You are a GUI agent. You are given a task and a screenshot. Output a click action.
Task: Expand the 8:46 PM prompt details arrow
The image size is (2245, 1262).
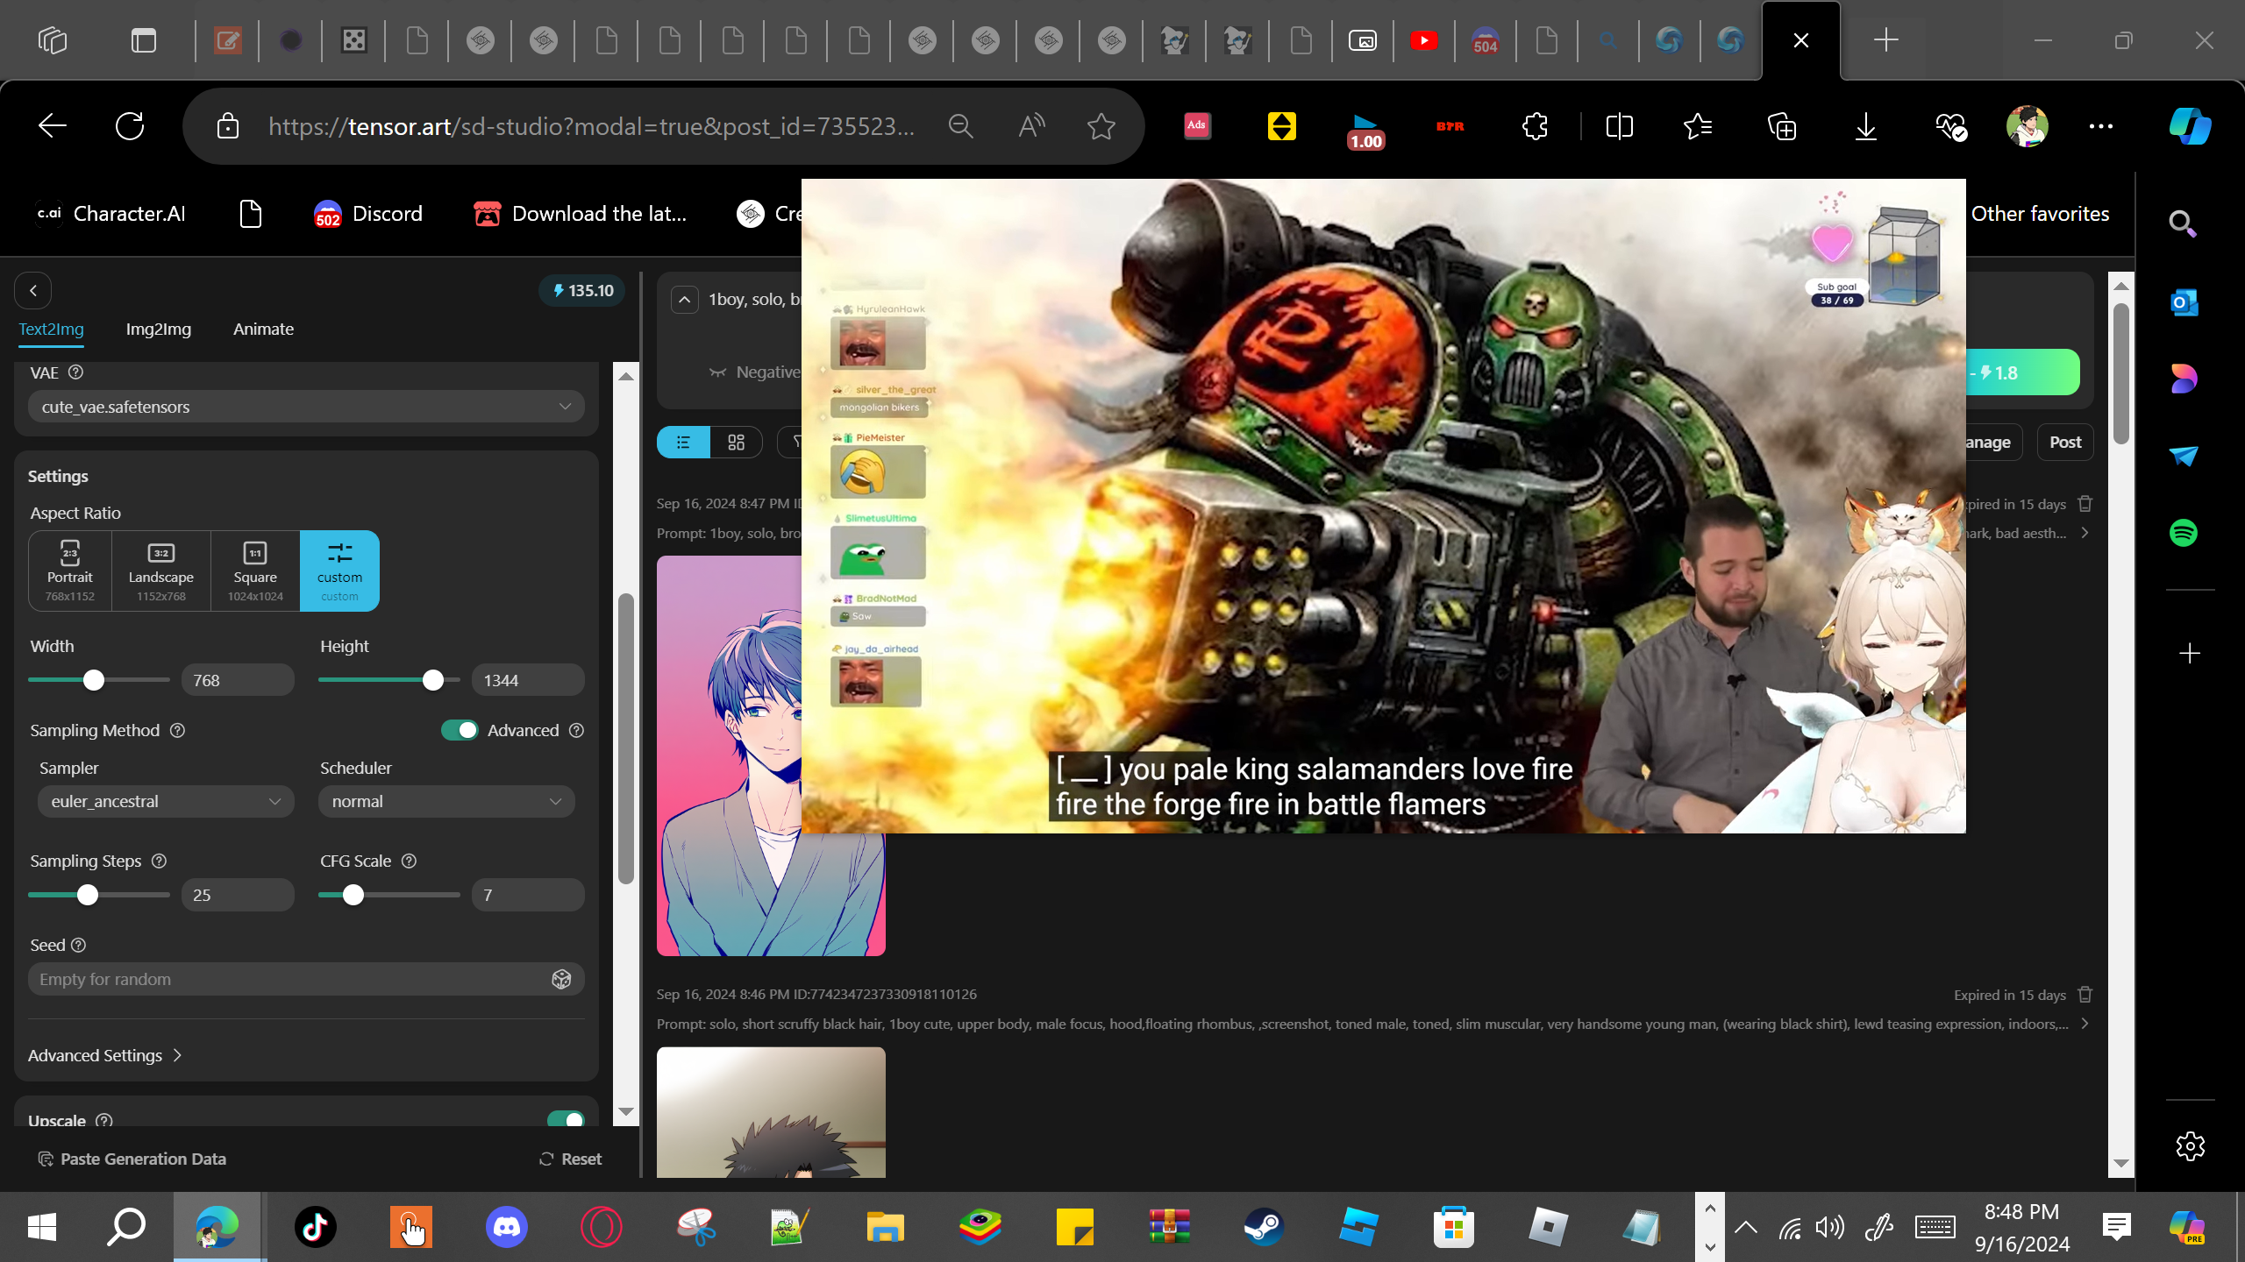(2085, 1024)
